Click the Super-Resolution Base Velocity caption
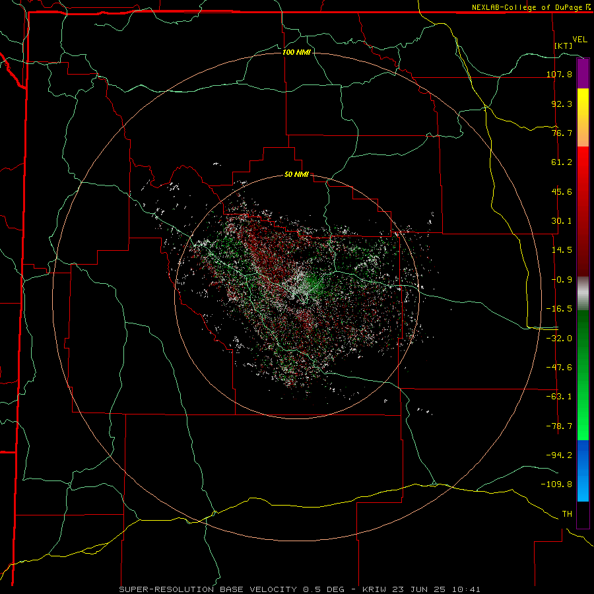The width and height of the screenshot is (594, 594). click(x=300, y=589)
